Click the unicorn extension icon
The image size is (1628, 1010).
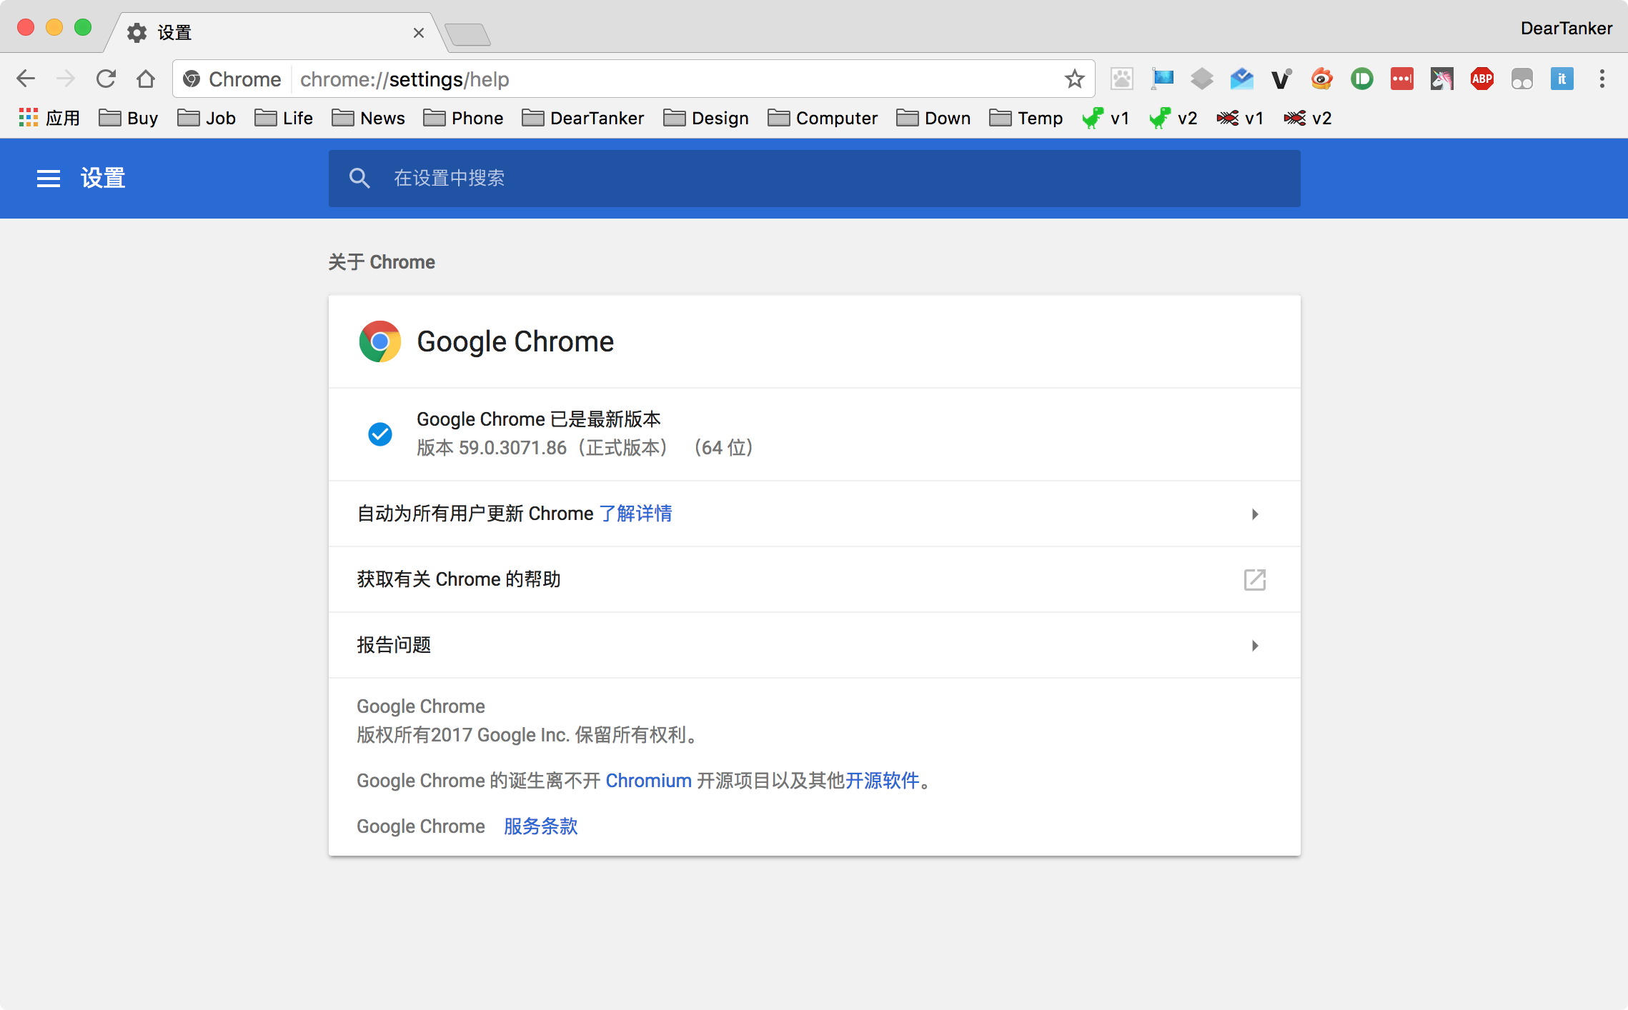click(x=1442, y=79)
